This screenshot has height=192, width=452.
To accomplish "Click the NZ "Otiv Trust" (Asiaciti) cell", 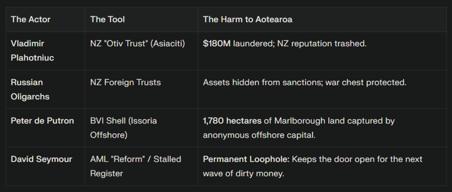I will (x=137, y=44).
